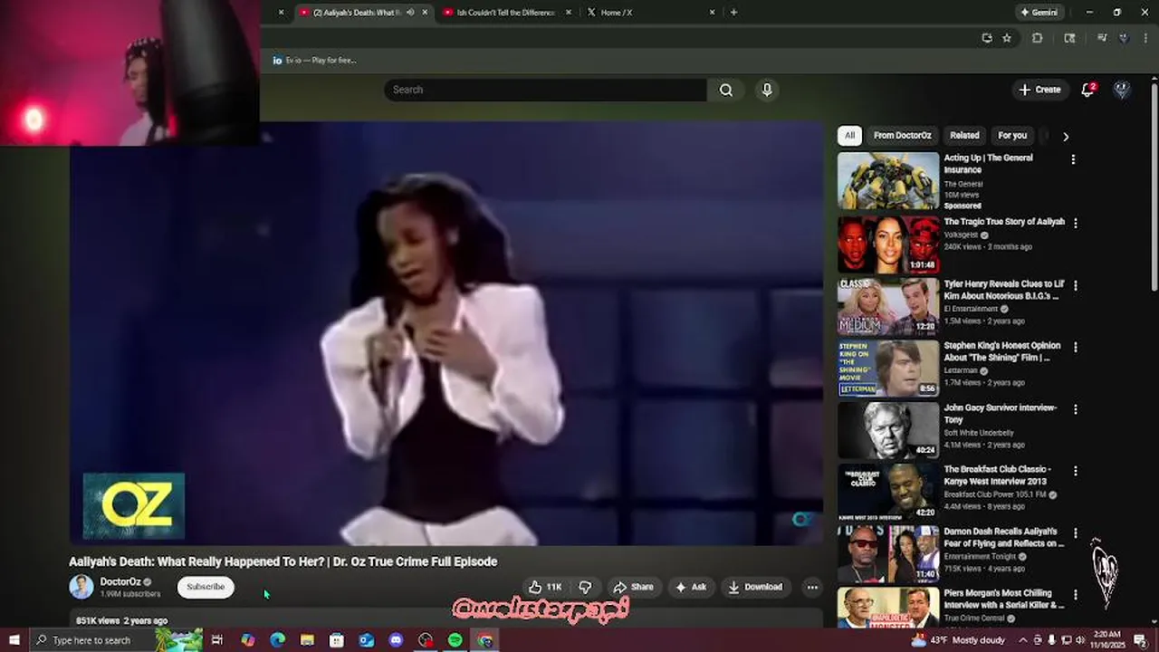Viewport: 1159px width, 652px height.
Task: Open a new Chrome tab
Action: point(733,13)
